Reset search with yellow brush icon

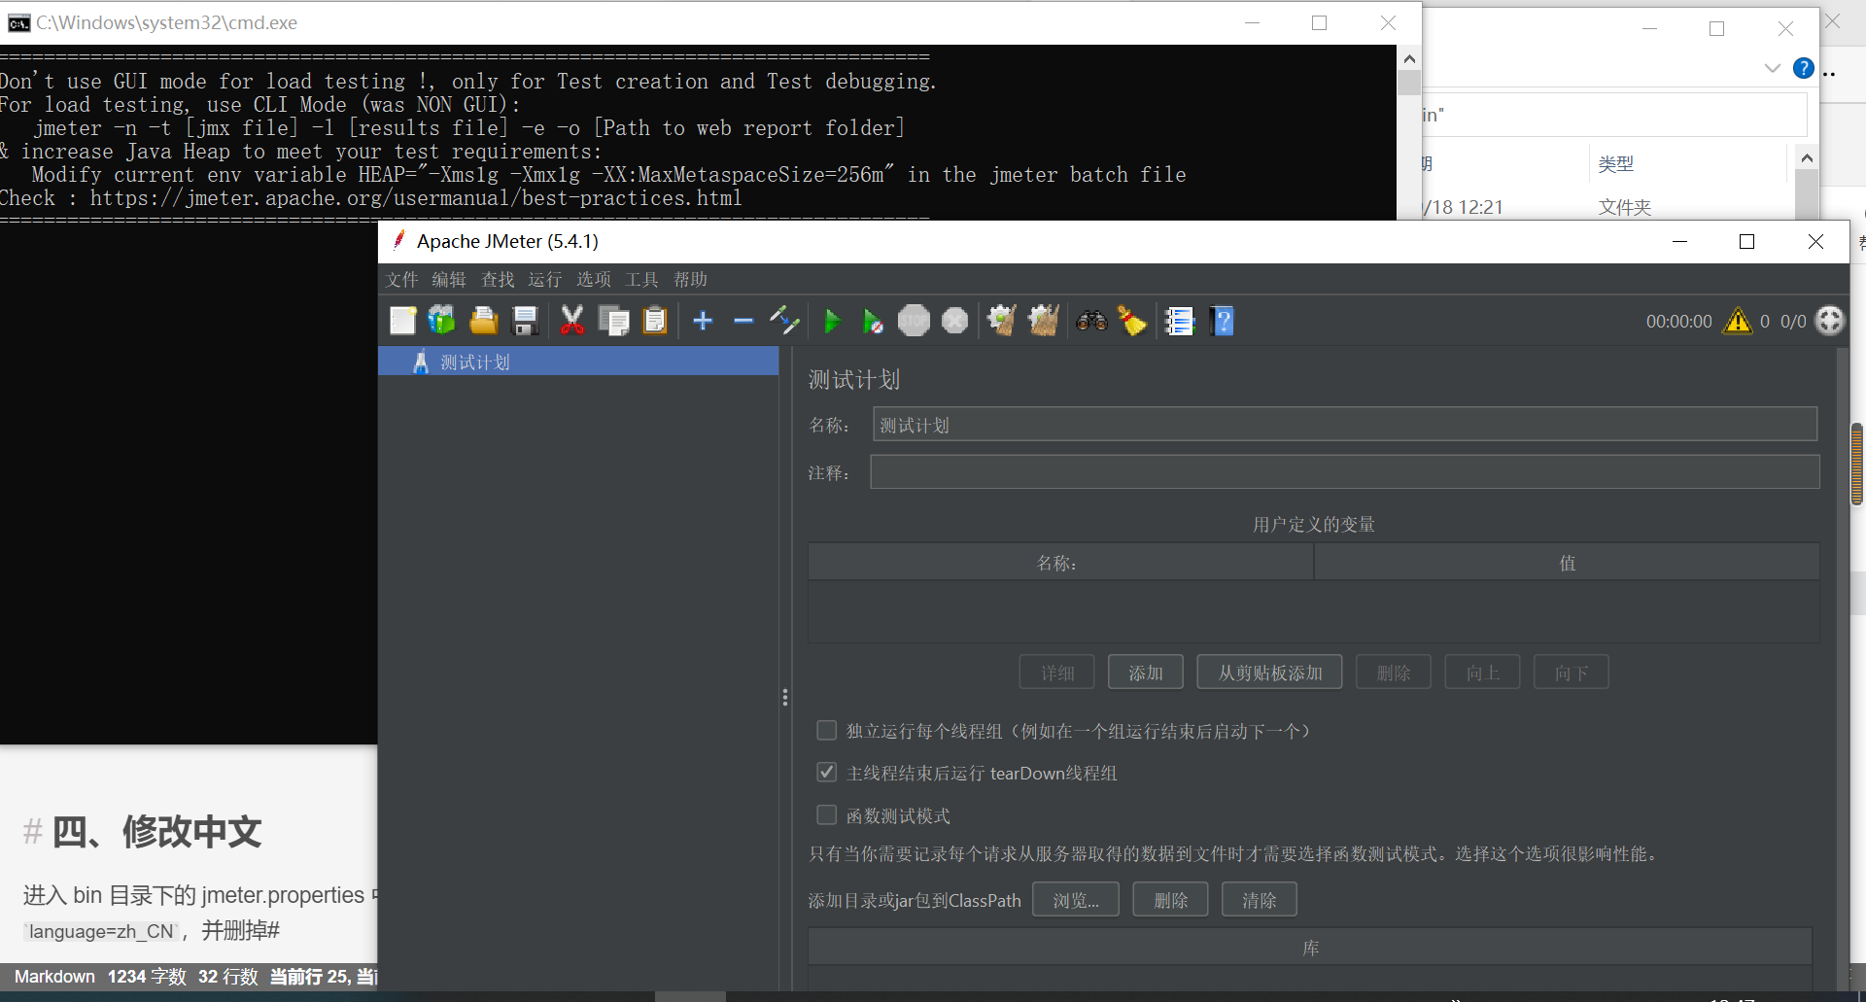pyautogui.click(x=1132, y=321)
